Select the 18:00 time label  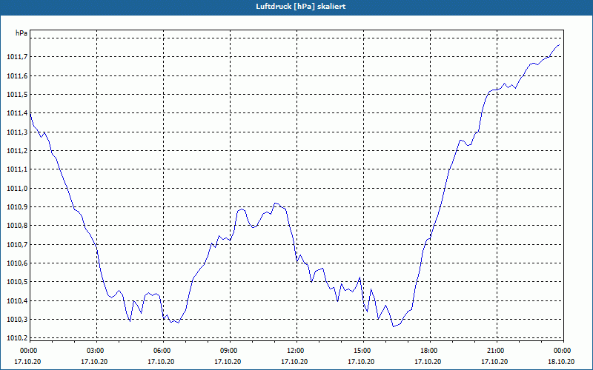(x=431, y=351)
